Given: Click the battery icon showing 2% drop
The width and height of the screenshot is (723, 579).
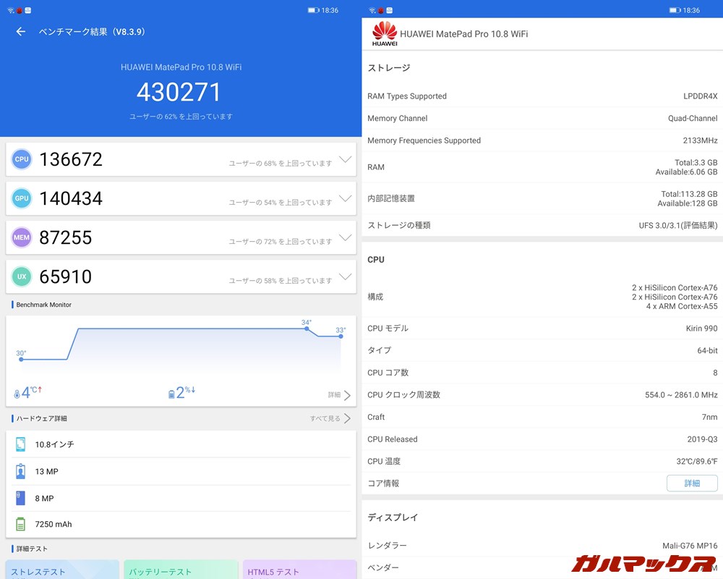Looking at the screenshot, I should 171,392.
